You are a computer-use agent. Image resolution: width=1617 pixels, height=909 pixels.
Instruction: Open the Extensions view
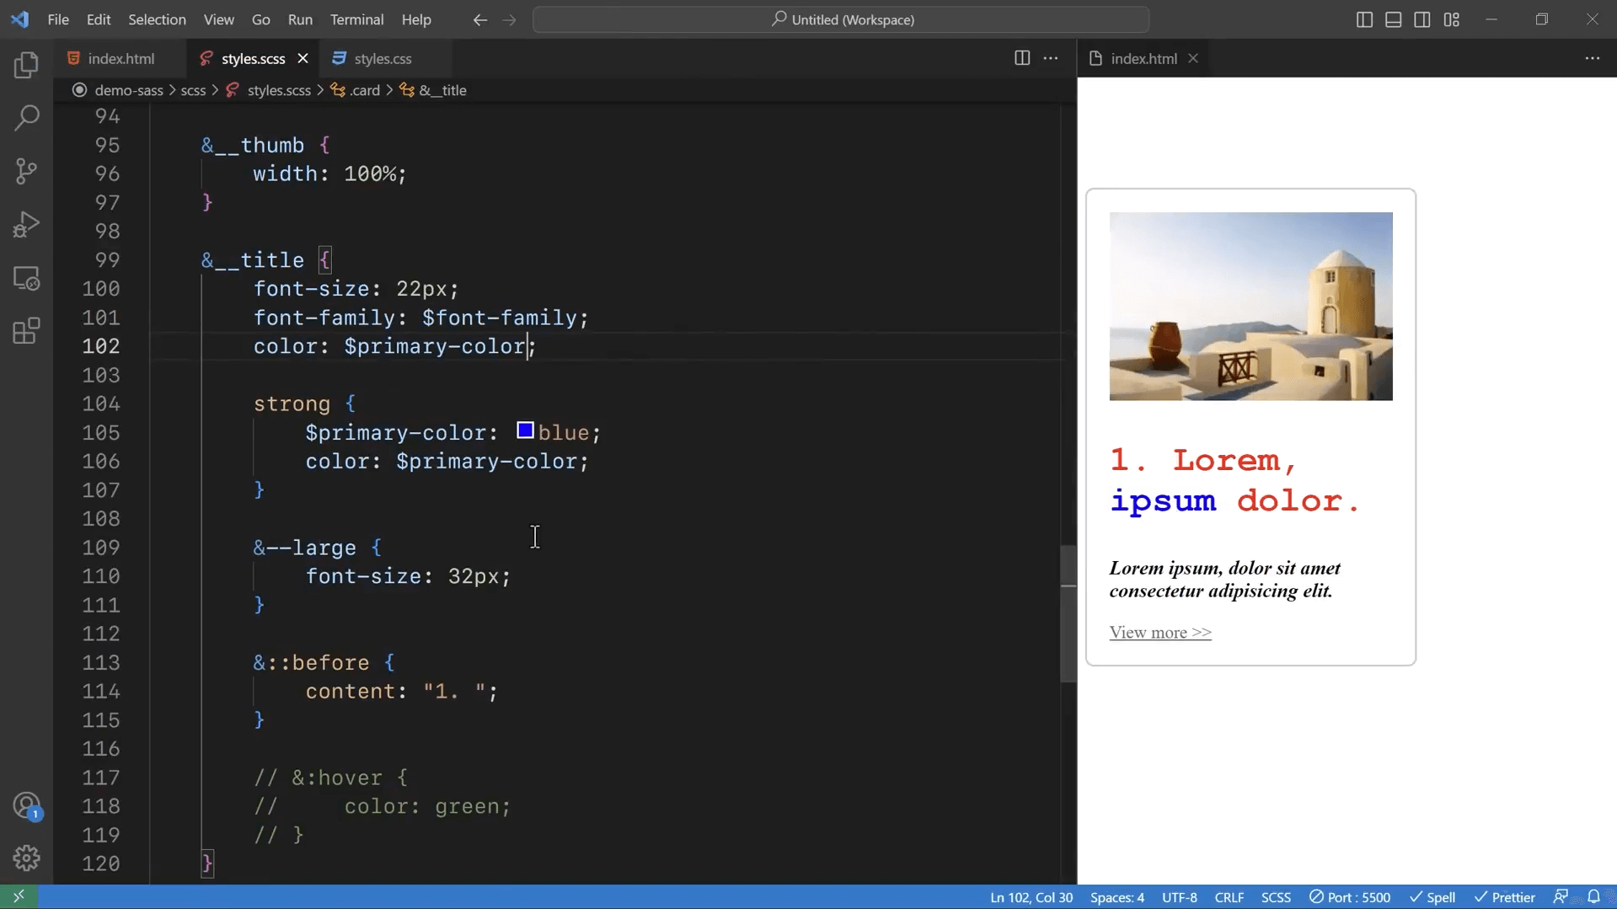coord(26,331)
